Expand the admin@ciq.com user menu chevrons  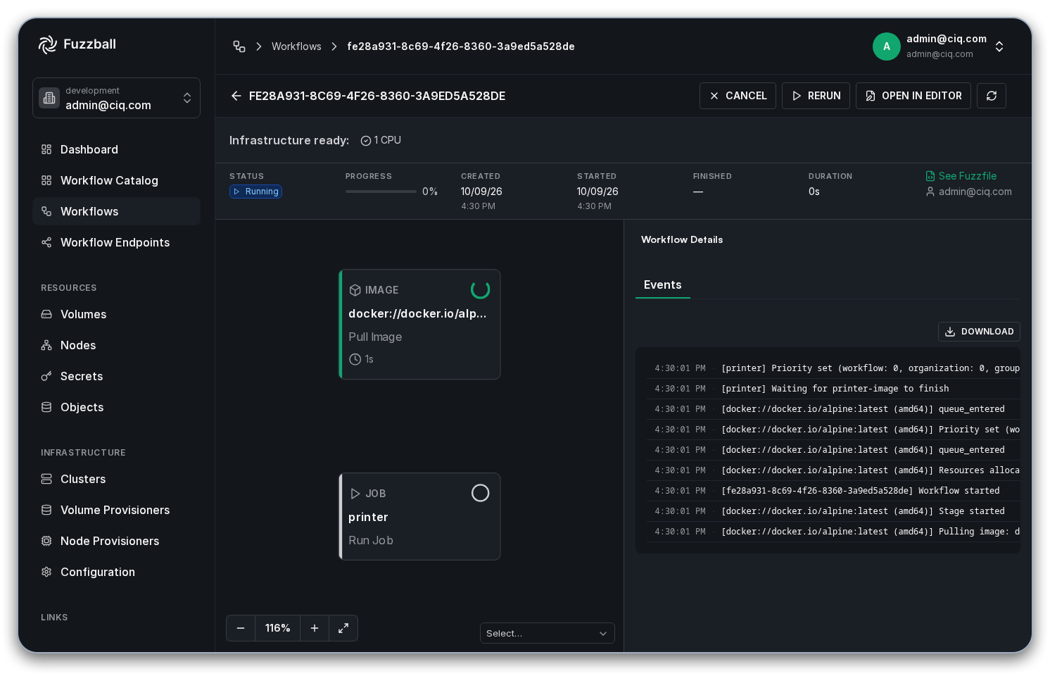[999, 46]
